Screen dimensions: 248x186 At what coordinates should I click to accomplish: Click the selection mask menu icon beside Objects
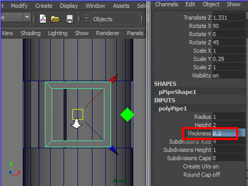pyautogui.click(x=86, y=19)
